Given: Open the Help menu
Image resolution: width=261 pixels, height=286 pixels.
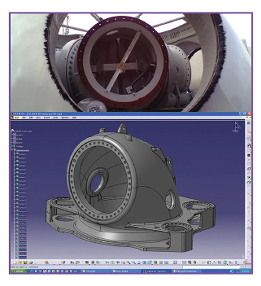Looking at the screenshot, I should point(74,118).
